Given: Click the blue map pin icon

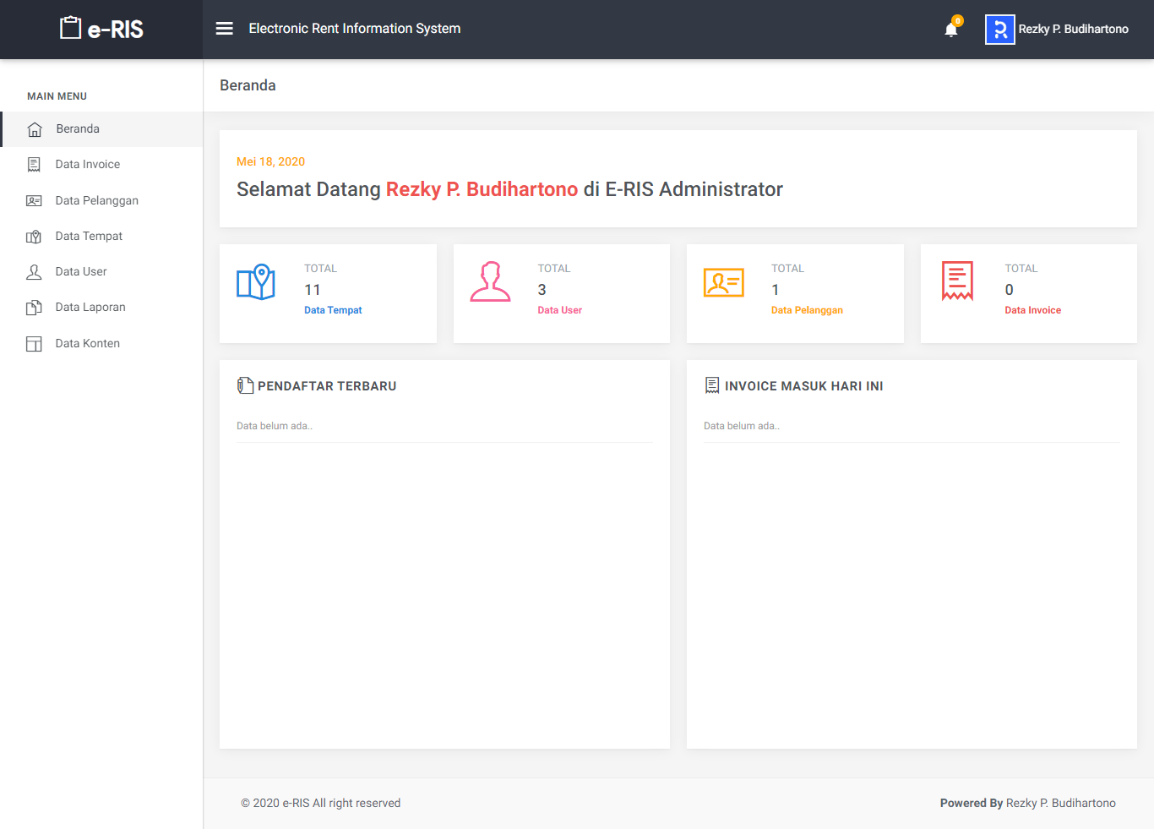Looking at the screenshot, I should [256, 282].
